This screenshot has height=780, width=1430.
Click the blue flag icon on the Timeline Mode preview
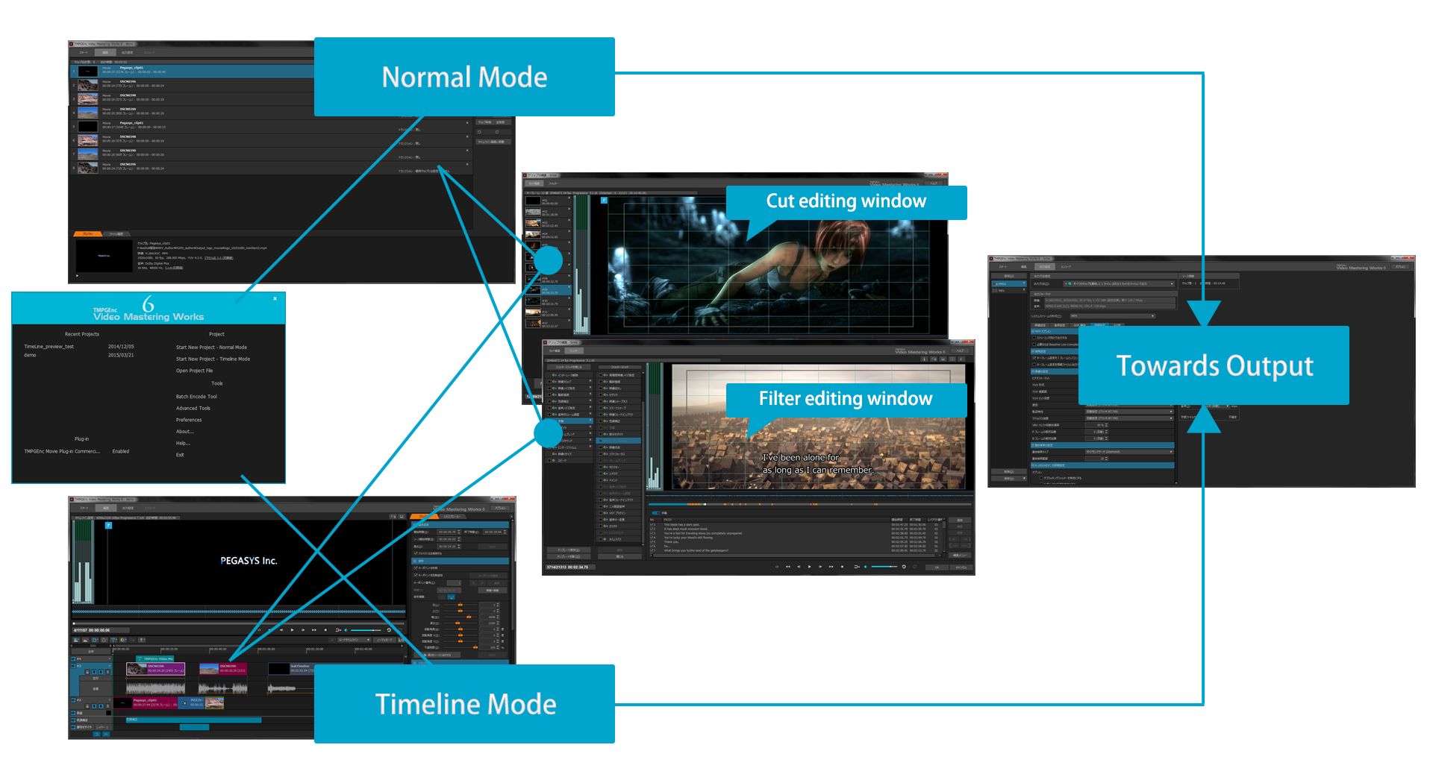point(108,526)
